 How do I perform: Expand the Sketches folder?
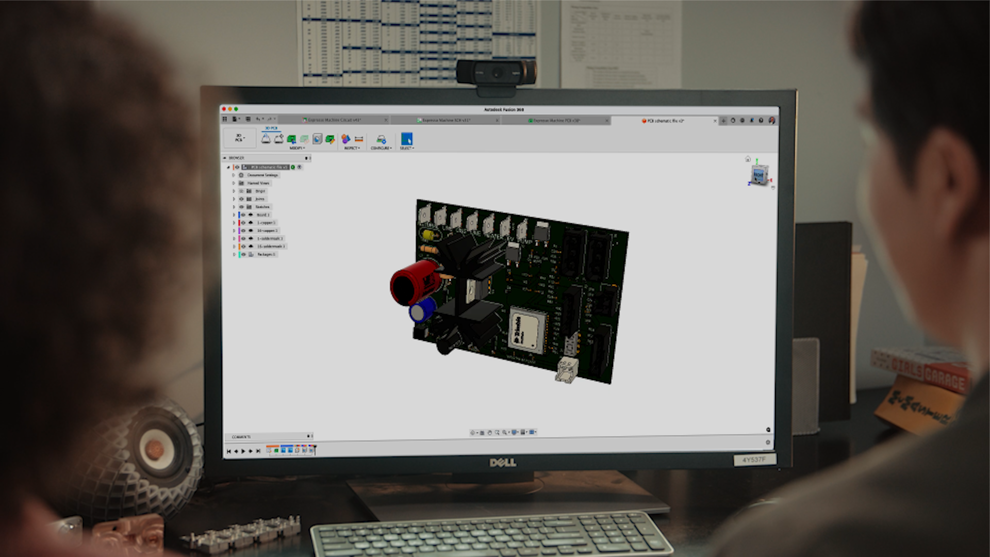click(234, 207)
